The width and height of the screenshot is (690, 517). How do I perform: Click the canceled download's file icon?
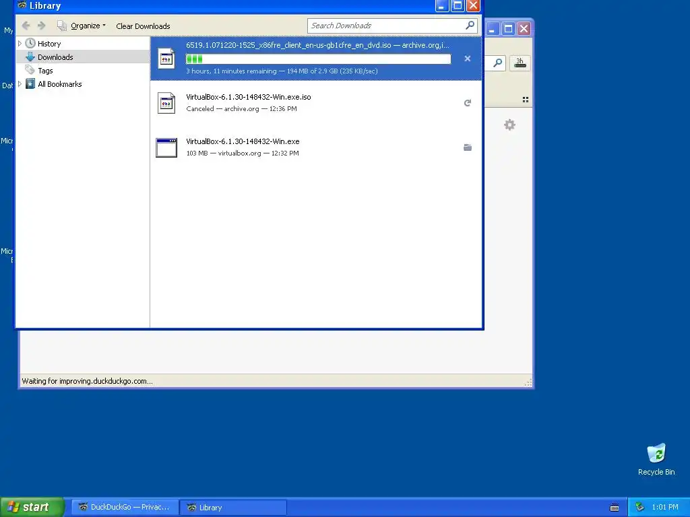[166, 103]
